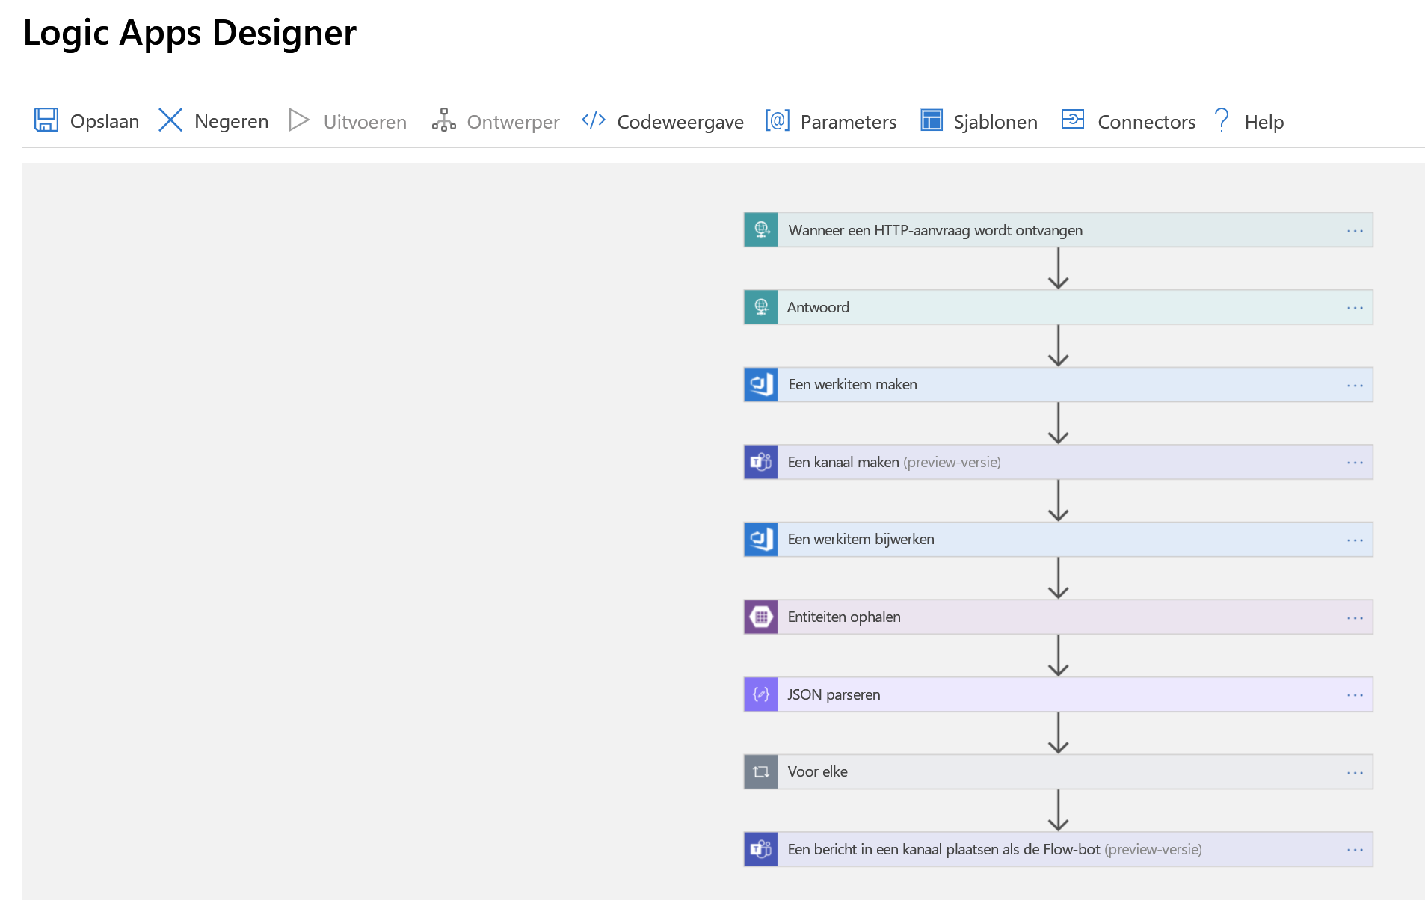Click Teams icon on Flow-bot message step
Screen dimensions: 1425x900
pyautogui.click(x=761, y=850)
